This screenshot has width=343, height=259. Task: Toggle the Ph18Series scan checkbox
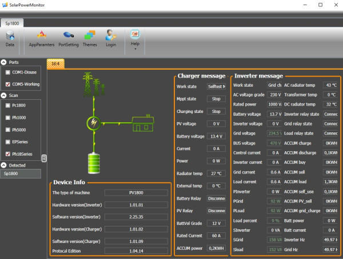[7, 154]
